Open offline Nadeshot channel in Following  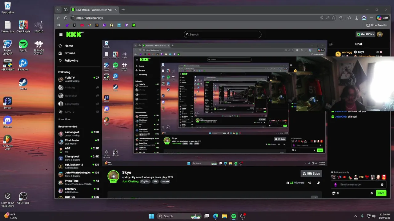click(79, 96)
